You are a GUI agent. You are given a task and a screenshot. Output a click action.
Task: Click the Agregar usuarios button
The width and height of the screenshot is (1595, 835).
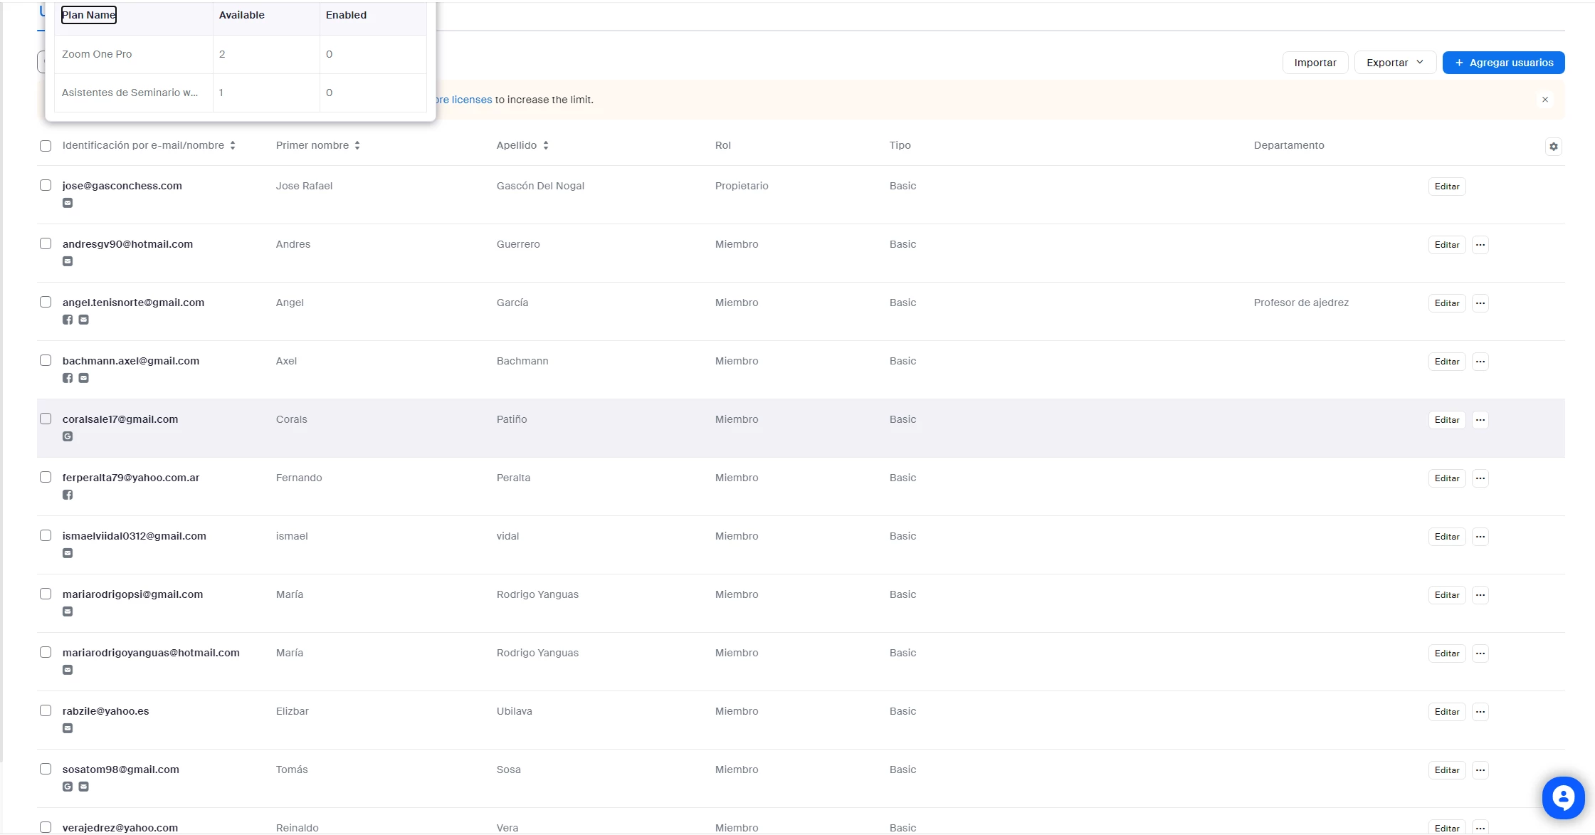click(x=1502, y=63)
